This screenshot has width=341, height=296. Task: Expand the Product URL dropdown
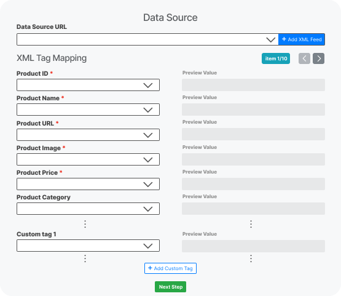(x=88, y=135)
